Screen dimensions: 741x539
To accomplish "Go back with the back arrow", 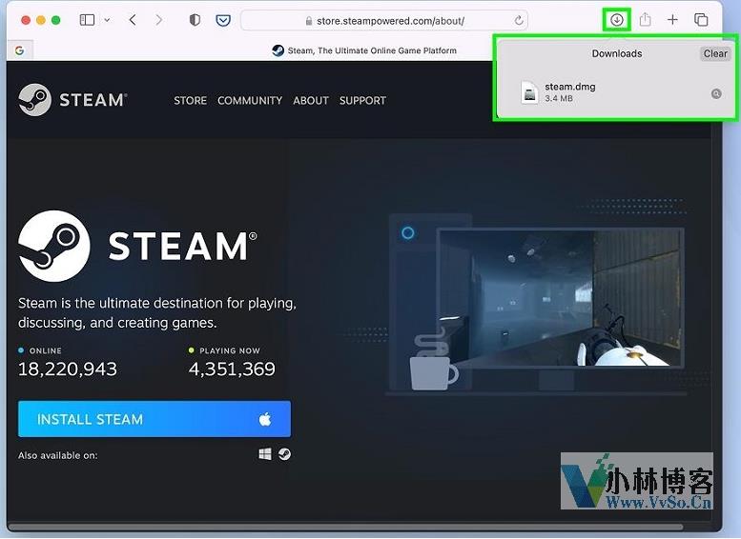I will [x=133, y=20].
